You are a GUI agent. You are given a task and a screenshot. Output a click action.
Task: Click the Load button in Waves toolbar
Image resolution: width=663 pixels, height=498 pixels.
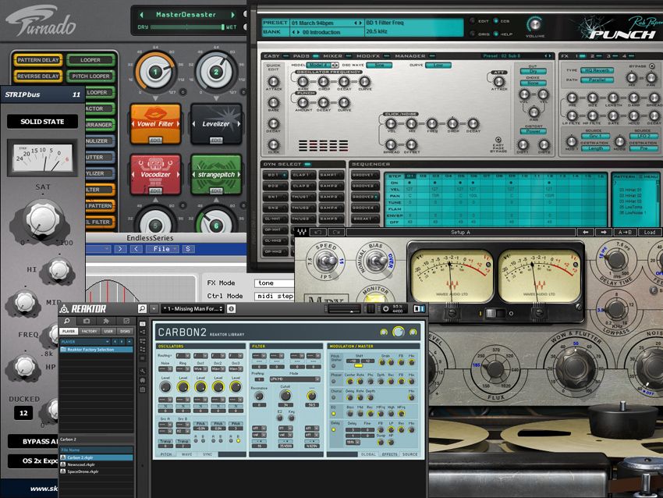point(650,233)
